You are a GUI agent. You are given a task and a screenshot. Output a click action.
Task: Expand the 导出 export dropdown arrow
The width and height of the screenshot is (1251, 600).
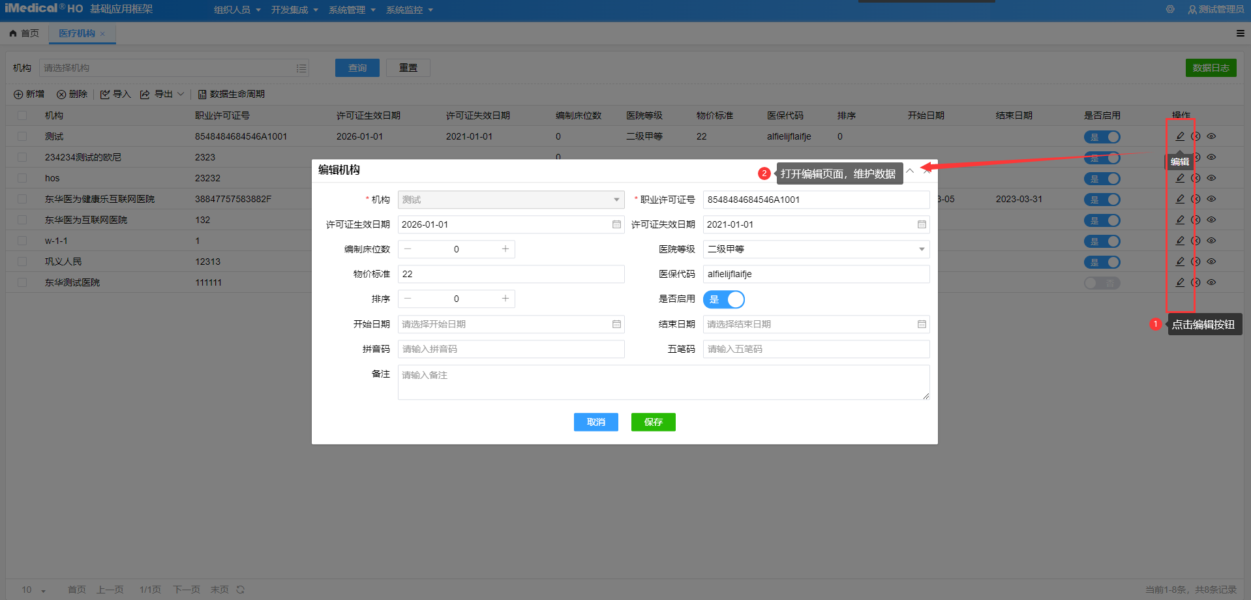point(181,95)
